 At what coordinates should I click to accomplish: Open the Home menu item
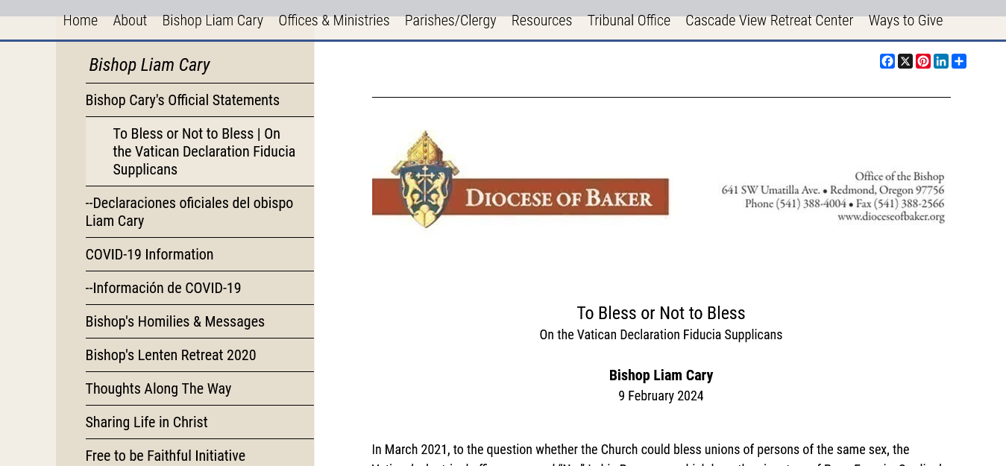click(80, 20)
